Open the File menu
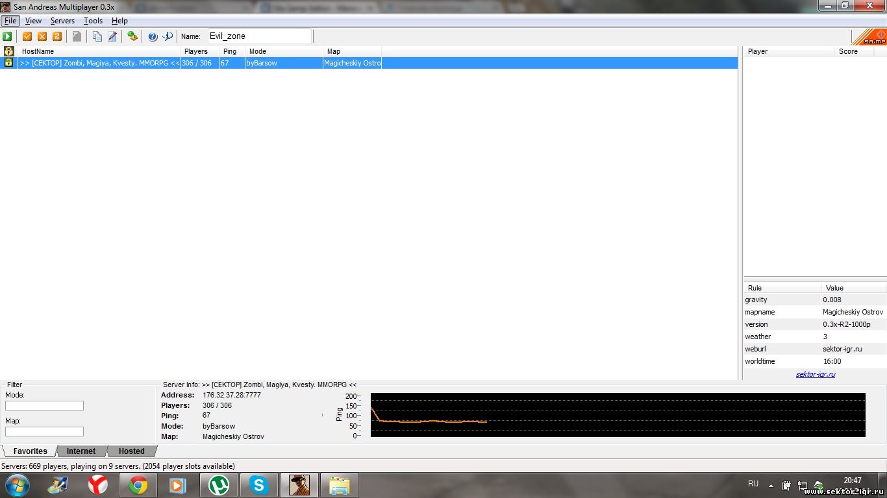The height and width of the screenshot is (498, 887). [10, 21]
